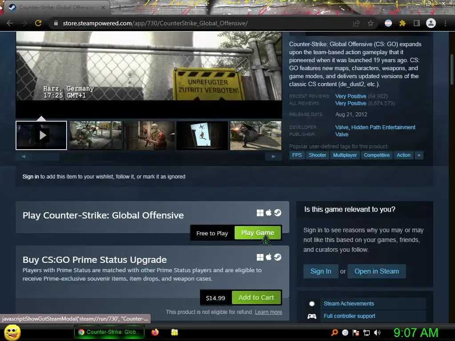Click Apple icon in Prime Status section
The width and height of the screenshot is (455, 341).
pyautogui.click(x=269, y=257)
